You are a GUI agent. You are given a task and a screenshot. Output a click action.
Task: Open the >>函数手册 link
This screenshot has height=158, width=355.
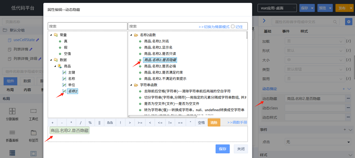point(237,122)
